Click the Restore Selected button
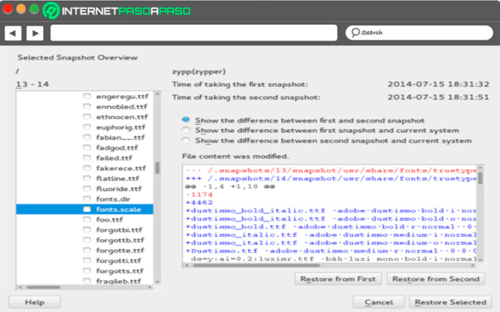This screenshot has width=500, height=312. (450, 302)
